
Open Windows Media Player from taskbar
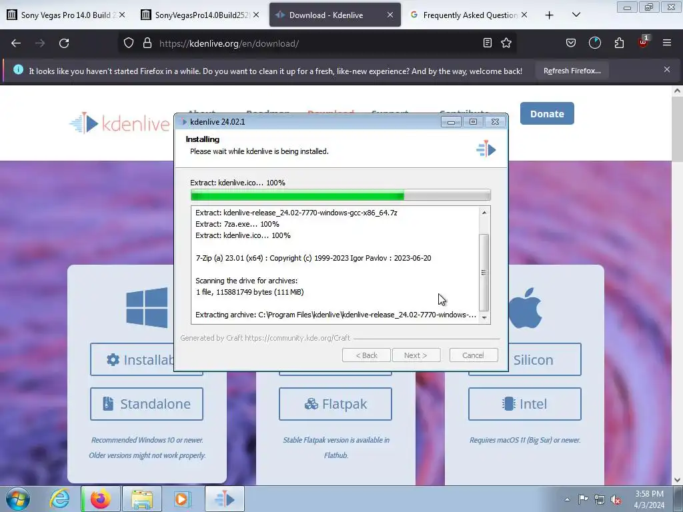[x=183, y=499]
